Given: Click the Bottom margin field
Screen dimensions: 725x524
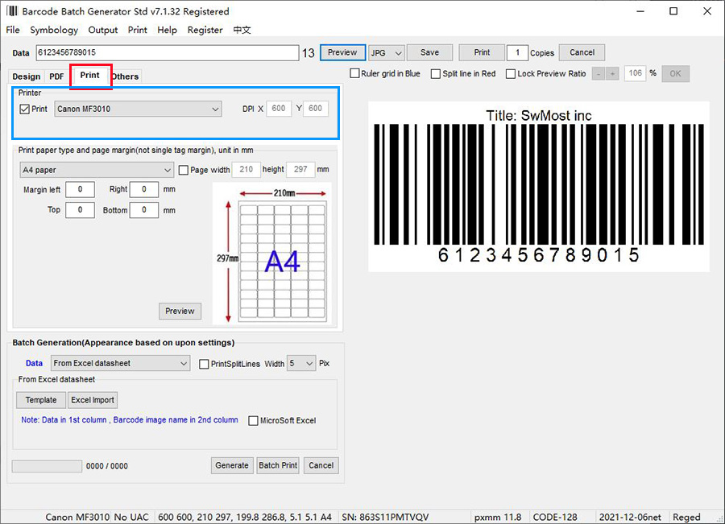Looking at the screenshot, I should [x=144, y=210].
